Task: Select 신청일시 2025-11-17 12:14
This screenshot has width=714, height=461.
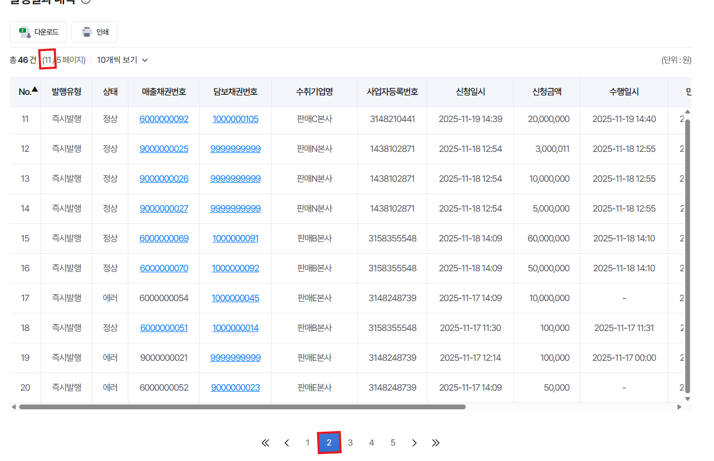Action: point(470,358)
